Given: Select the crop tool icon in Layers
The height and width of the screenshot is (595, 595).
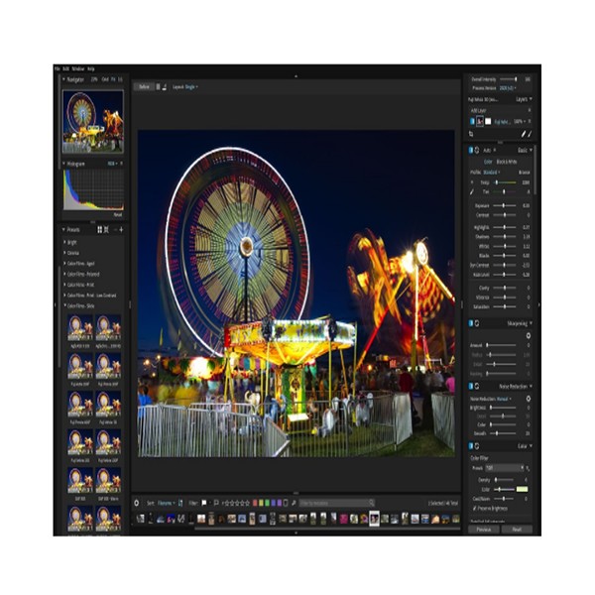Looking at the screenshot, I should [471, 133].
